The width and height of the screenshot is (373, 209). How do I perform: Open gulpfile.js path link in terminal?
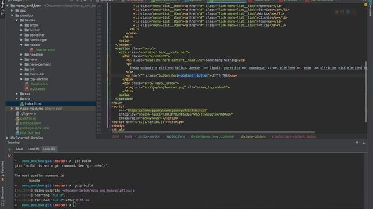click(98, 190)
